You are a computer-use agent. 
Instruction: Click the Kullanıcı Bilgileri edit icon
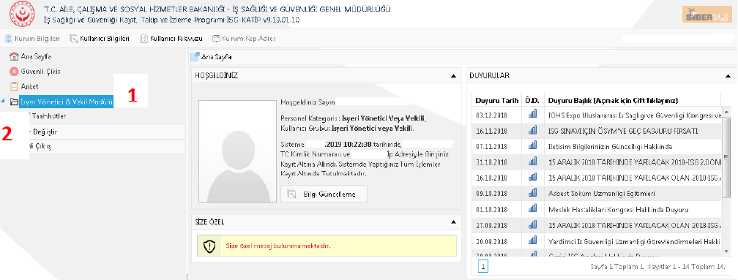(74, 39)
